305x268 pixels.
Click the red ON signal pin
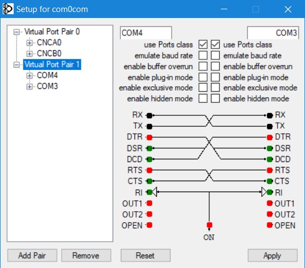tap(209, 225)
